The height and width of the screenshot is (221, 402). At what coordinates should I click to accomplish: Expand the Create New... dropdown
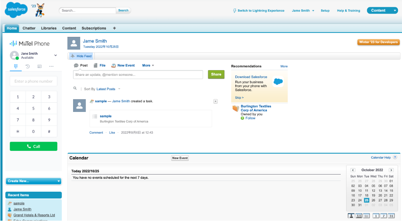pyautogui.click(x=34, y=181)
